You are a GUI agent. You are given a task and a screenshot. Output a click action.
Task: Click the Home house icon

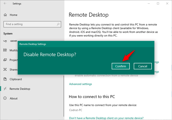[x=5, y=15]
